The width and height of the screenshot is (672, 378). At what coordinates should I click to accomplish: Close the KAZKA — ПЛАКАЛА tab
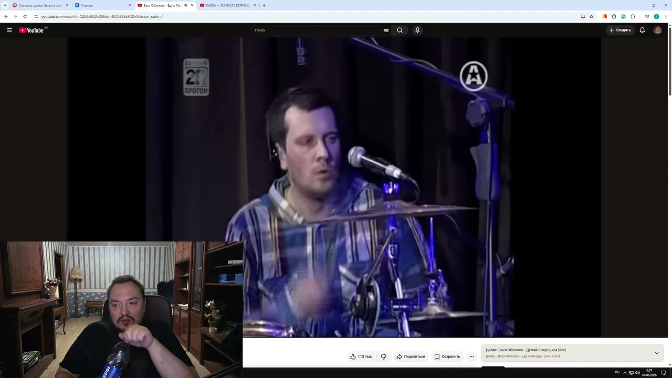(x=255, y=5)
